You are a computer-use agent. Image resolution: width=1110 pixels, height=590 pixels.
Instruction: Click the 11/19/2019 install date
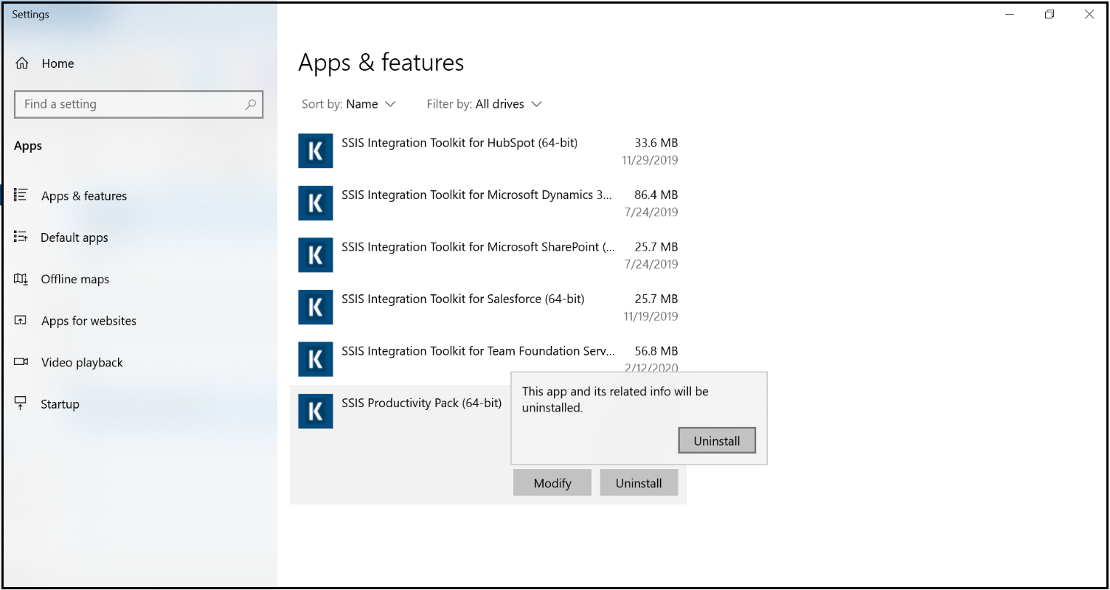pyautogui.click(x=651, y=316)
